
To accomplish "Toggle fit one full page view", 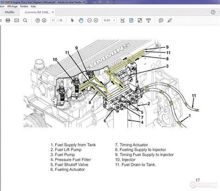I will 131,20.
